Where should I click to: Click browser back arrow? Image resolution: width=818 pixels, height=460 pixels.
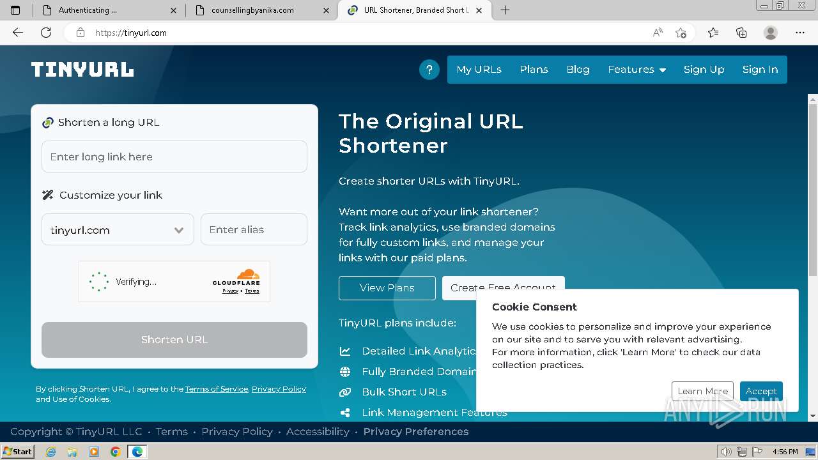coord(18,33)
